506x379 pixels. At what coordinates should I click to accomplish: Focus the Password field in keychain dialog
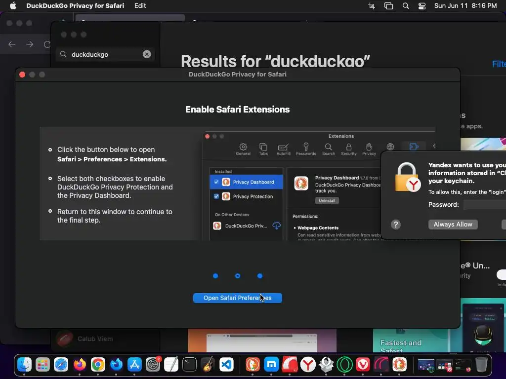[x=484, y=204]
